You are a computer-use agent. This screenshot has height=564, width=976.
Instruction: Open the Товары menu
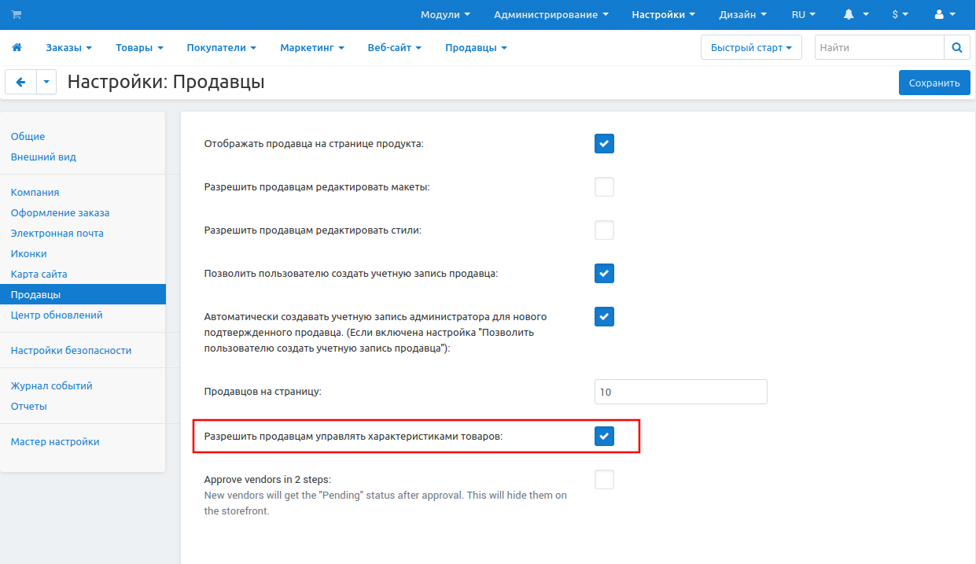click(139, 47)
